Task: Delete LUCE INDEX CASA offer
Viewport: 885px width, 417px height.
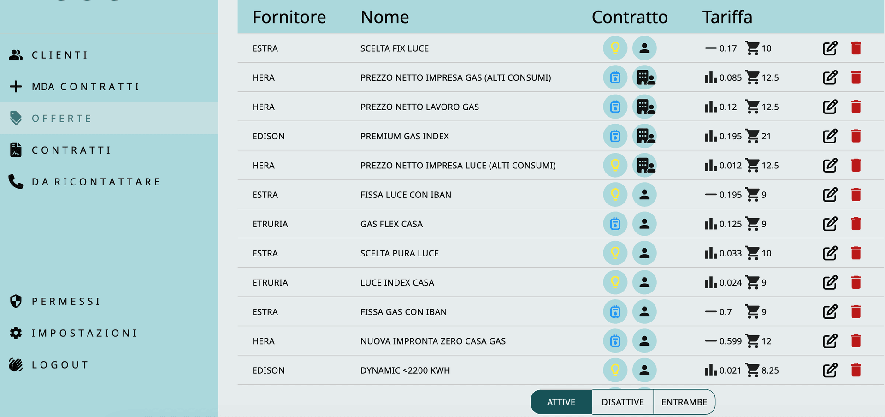Action: [x=856, y=282]
